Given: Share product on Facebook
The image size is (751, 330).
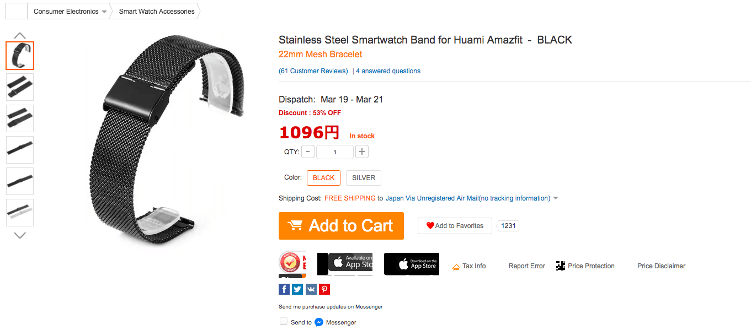Looking at the screenshot, I should [284, 289].
